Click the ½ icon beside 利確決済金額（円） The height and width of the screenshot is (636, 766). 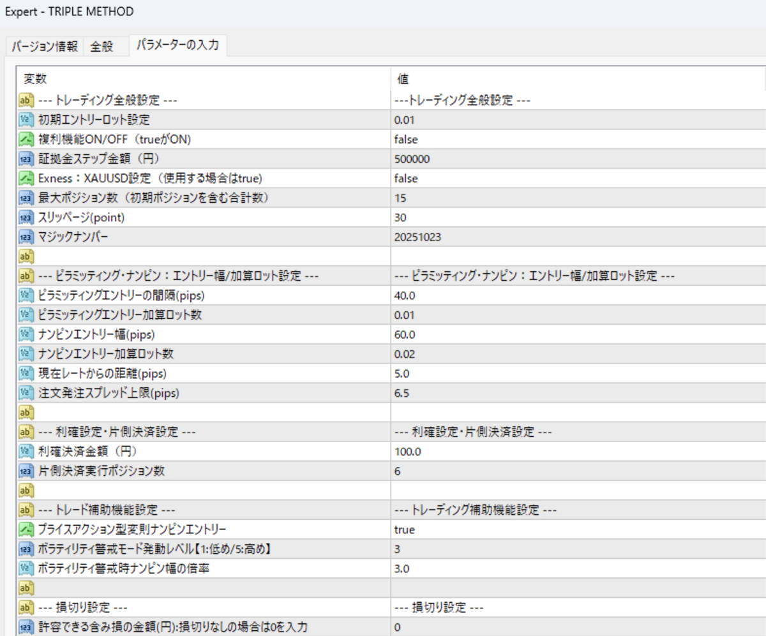coord(26,452)
